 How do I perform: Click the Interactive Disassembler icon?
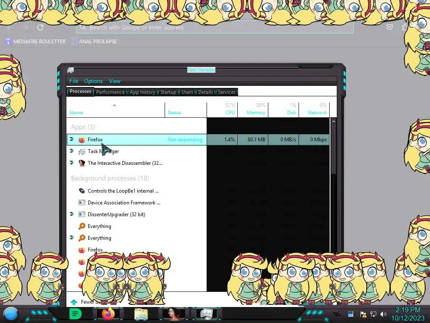click(x=82, y=163)
